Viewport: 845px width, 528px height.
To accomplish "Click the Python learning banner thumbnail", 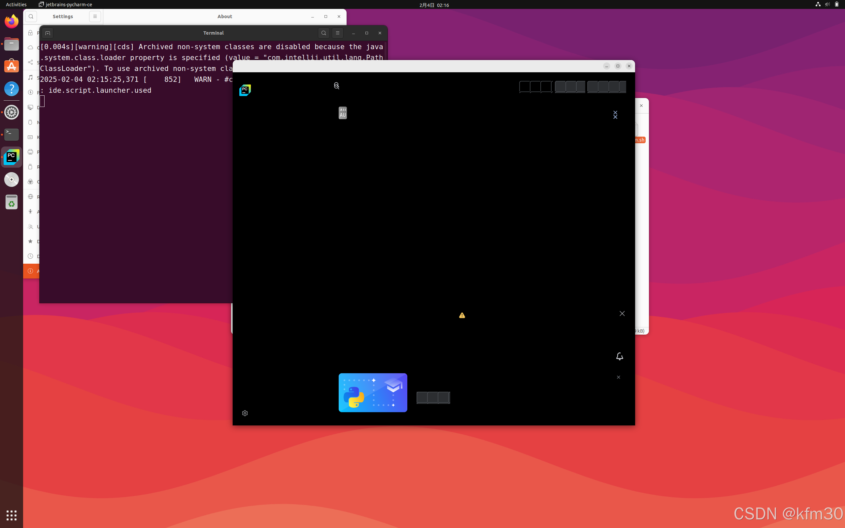I will tap(373, 392).
